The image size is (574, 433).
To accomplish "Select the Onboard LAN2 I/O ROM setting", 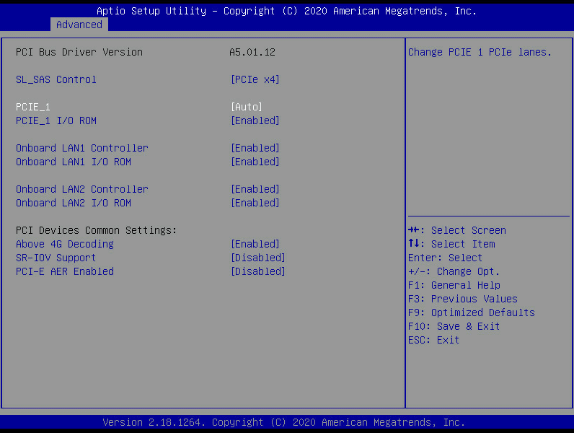I will pos(74,203).
